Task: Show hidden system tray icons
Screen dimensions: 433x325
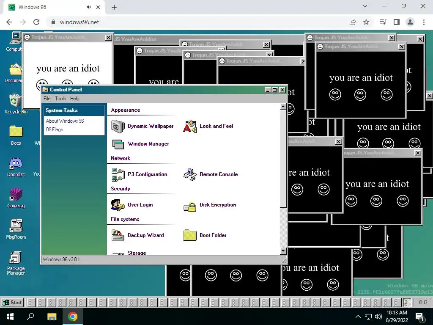Action: pos(358,317)
